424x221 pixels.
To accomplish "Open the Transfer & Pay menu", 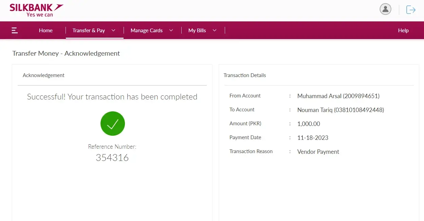I will click(89, 31).
